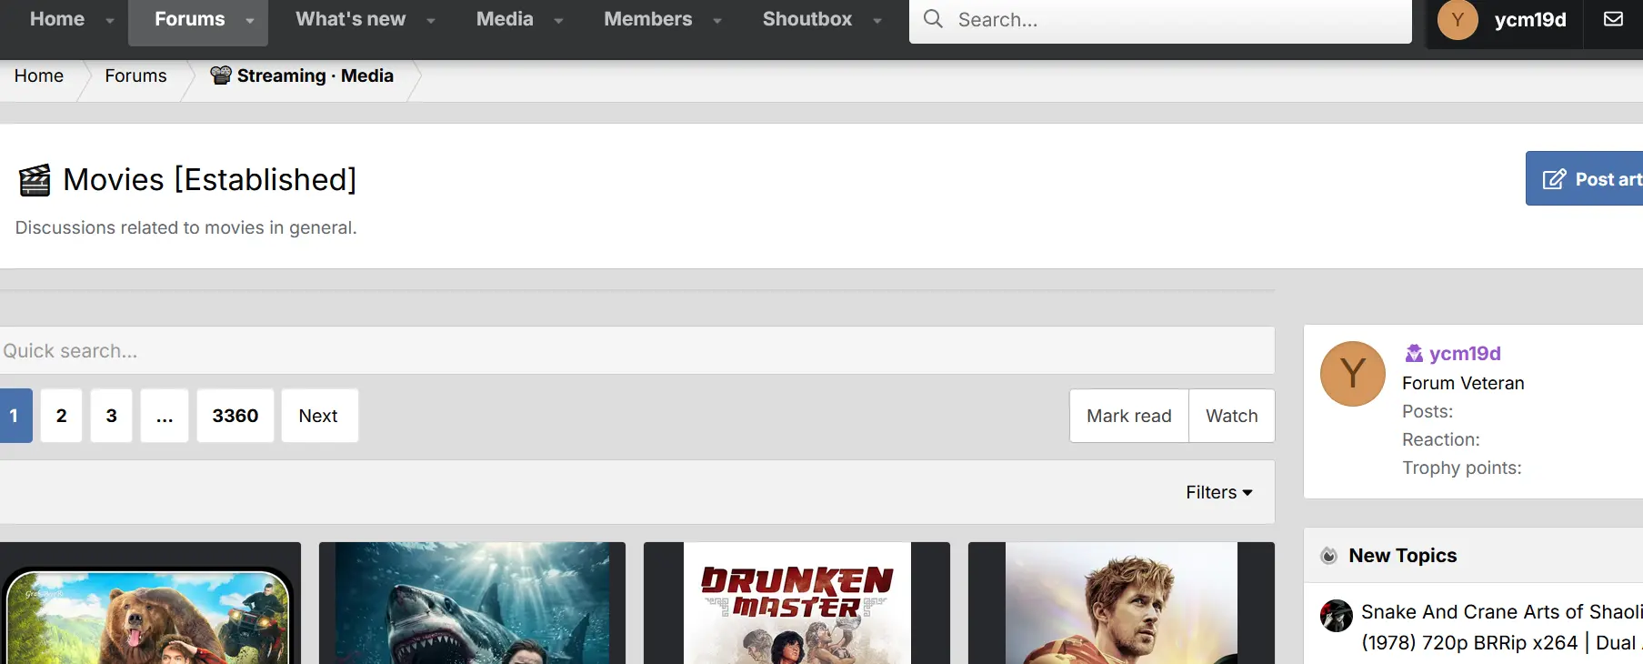Click the New Topics flame icon
The width and height of the screenshot is (1643, 664).
tap(1328, 556)
